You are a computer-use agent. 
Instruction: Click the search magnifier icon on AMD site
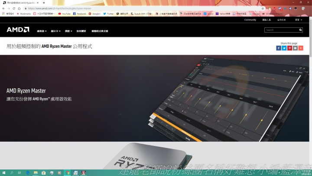coord(300,30)
